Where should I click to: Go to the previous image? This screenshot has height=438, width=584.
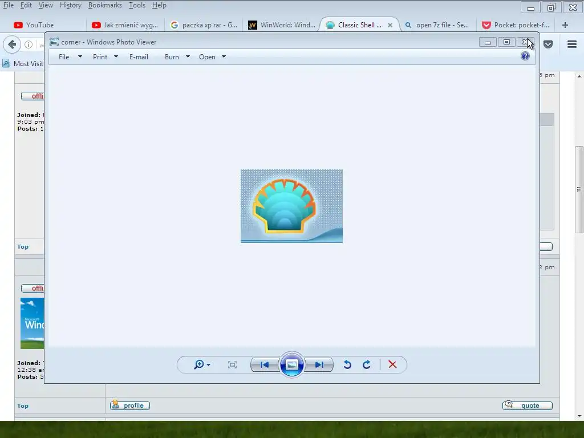(x=265, y=364)
